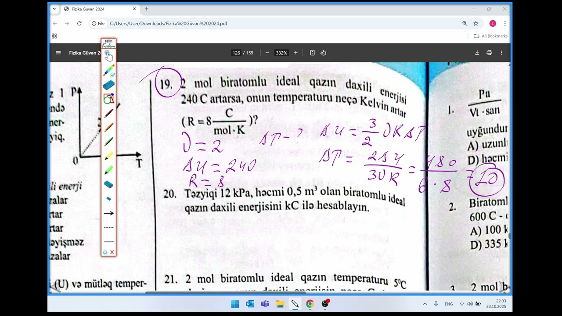The height and width of the screenshot is (316, 562).
Task: Open the Wi-Fi network tray icon
Action: pyautogui.click(x=461, y=304)
